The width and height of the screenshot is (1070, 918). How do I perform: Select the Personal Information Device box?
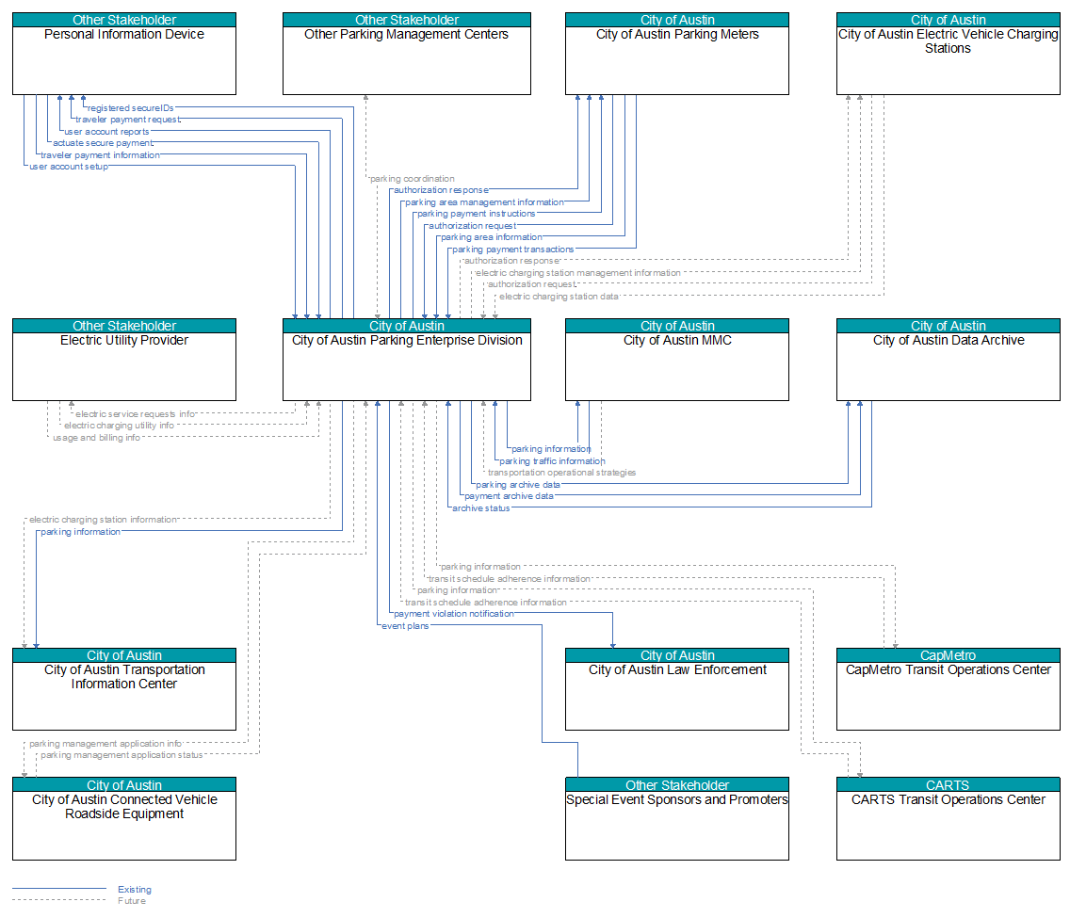click(124, 54)
